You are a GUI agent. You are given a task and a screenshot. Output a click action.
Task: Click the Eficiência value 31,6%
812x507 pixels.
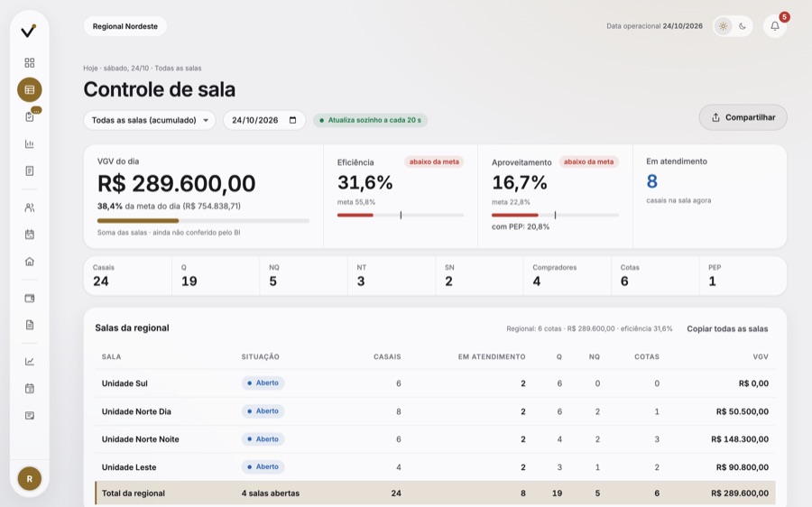(365, 183)
